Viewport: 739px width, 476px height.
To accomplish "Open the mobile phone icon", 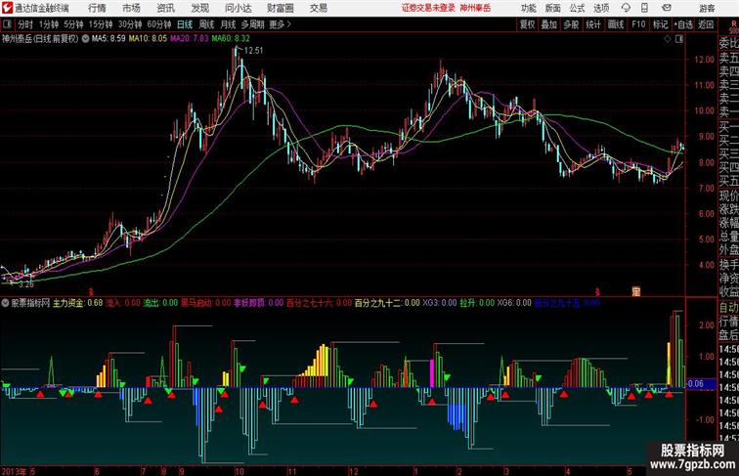I will pyautogui.click(x=644, y=8).
